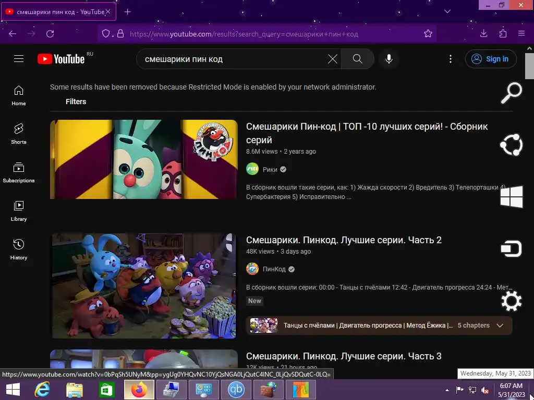
Task: Open thumbnail of ТОП -10 лучших серий video
Action: point(144,159)
